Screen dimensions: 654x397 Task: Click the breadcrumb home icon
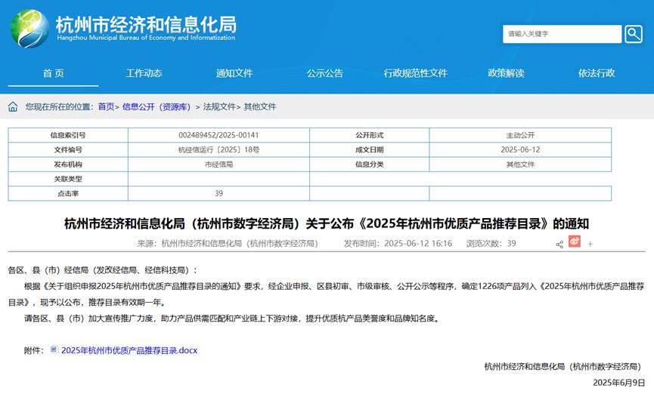tap(13, 107)
